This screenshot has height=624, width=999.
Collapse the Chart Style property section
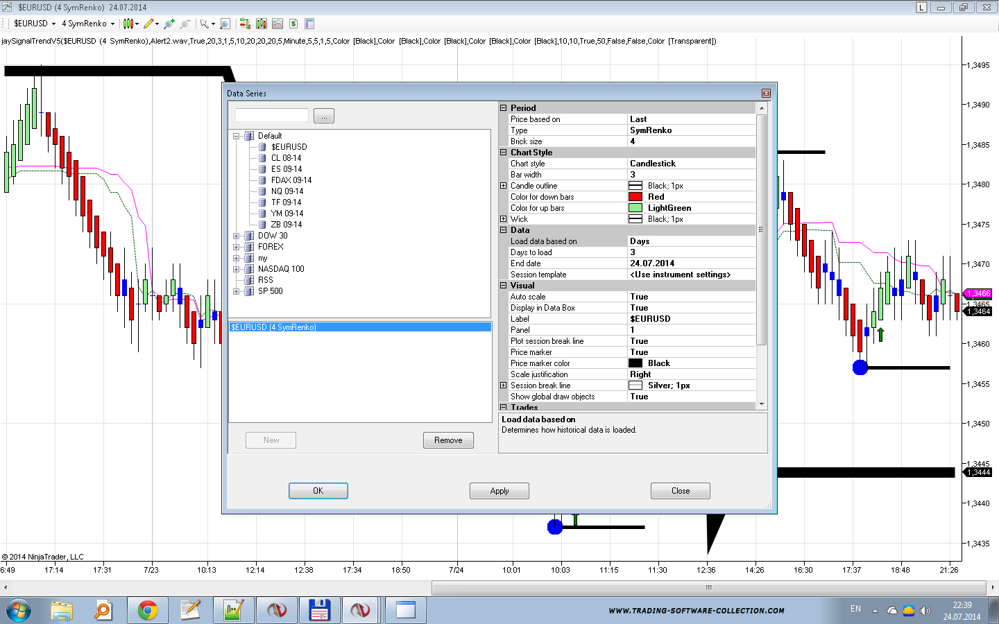(x=504, y=153)
